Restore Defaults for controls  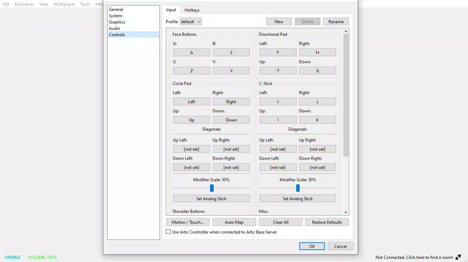[x=327, y=222]
